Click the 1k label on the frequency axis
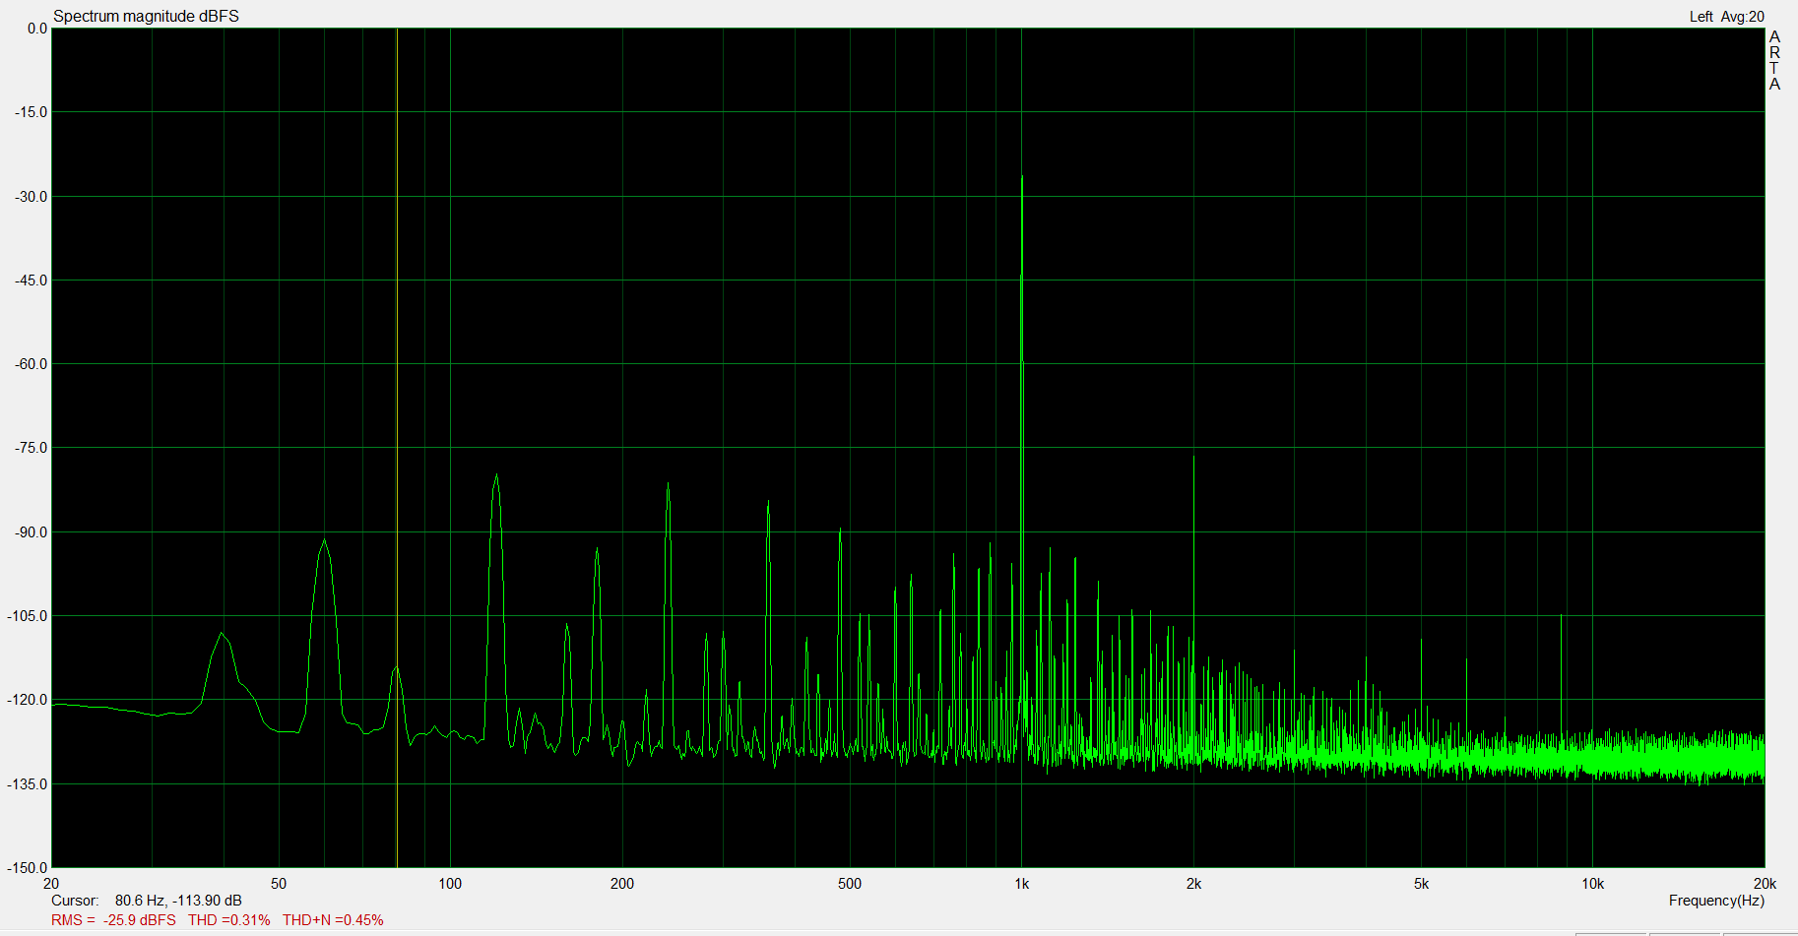The image size is (1798, 936). click(1022, 884)
